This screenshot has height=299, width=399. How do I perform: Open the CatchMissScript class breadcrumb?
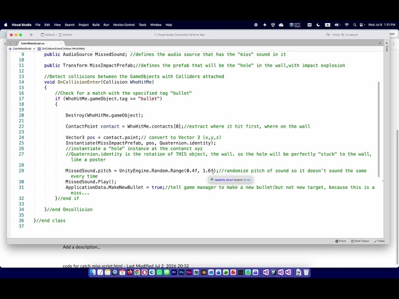click(x=20, y=49)
